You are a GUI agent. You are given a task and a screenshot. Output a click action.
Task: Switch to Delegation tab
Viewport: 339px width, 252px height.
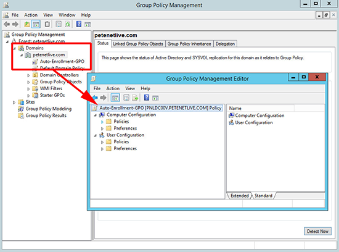pos(225,44)
